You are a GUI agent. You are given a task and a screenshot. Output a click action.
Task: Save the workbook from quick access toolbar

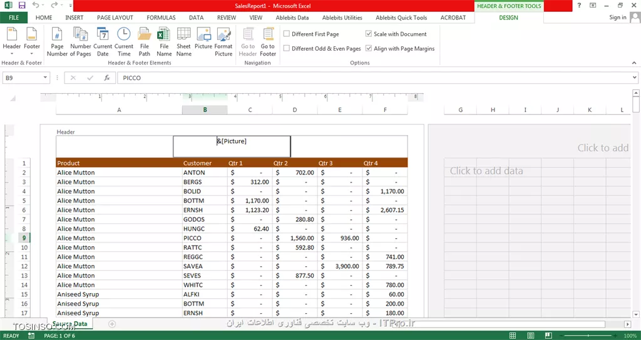tap(22, 6)
